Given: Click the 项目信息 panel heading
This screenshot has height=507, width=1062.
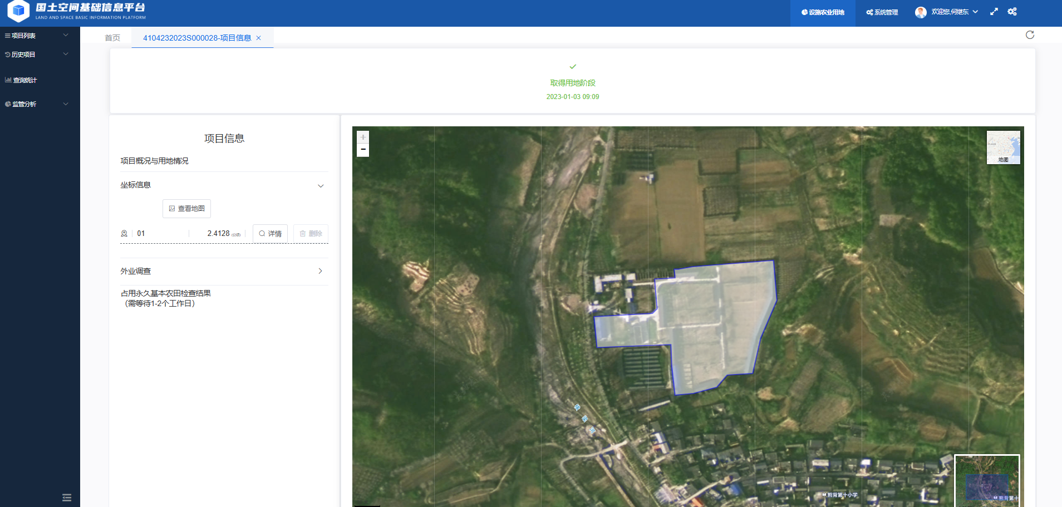Looking at the screenshot, I should (x=224, y=139).
